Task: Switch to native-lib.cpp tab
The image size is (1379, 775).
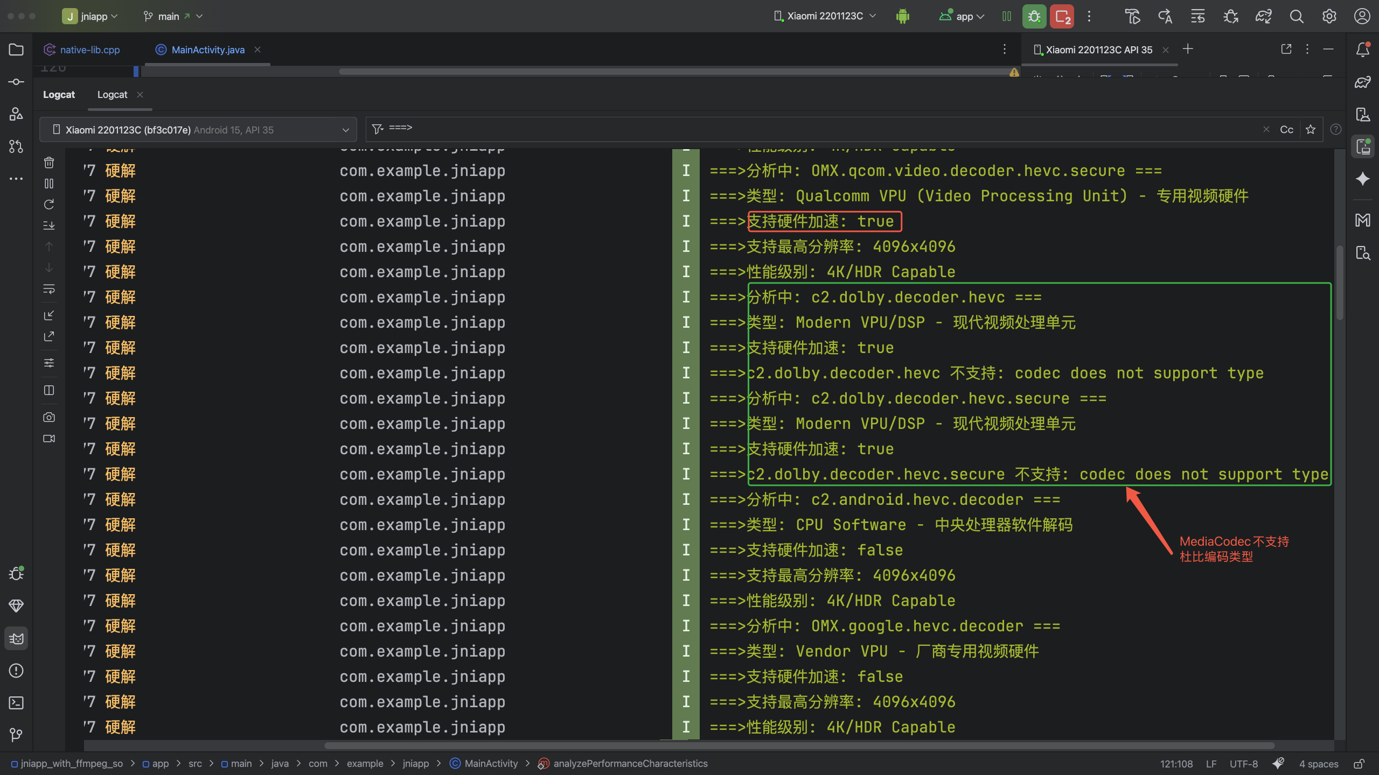Action: click(89, 50)
